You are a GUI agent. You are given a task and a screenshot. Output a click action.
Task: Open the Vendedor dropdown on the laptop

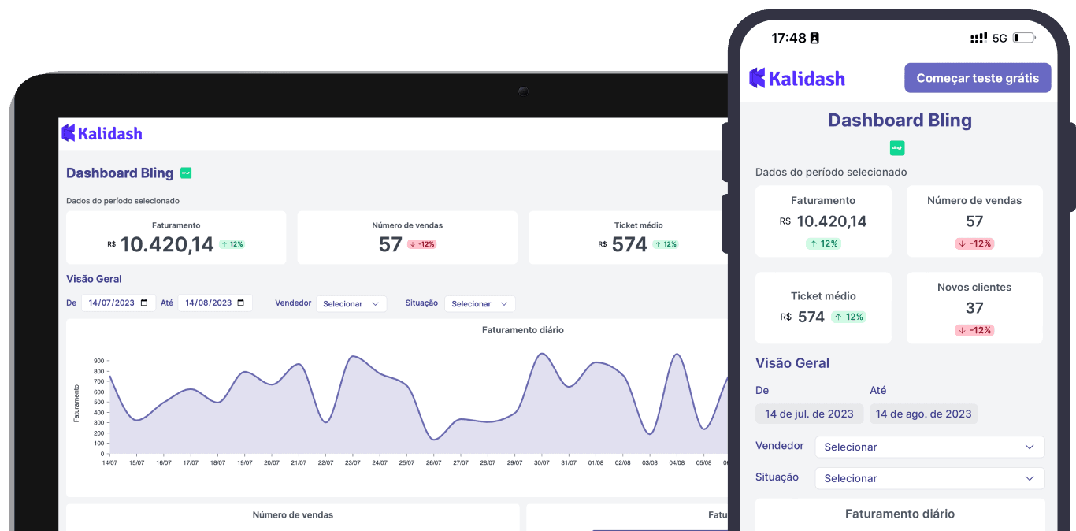[x=351, y=303]
